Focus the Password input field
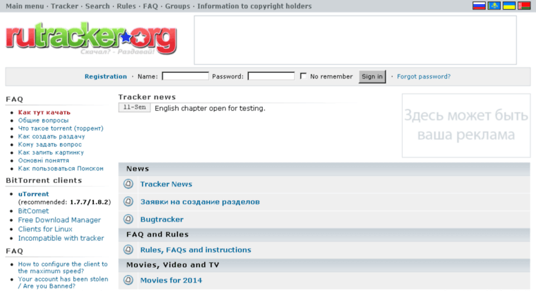536x291 pixels. tap(271, 76)
